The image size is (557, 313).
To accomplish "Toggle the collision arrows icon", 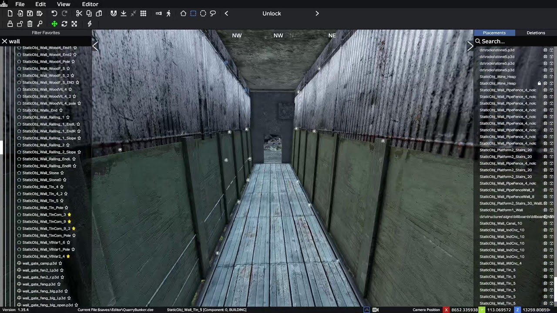I will click(134, 13).
